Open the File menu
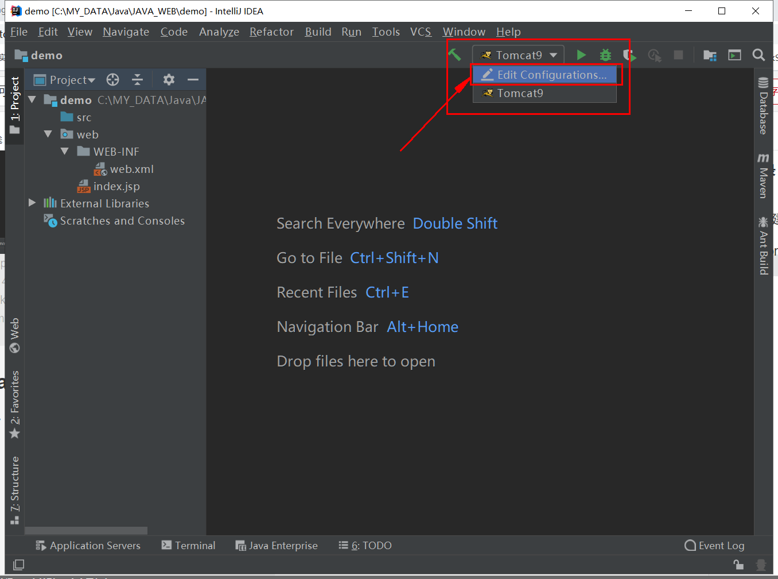Image resolution: width=778 pixels, height=579 pixels. [19, 32]
